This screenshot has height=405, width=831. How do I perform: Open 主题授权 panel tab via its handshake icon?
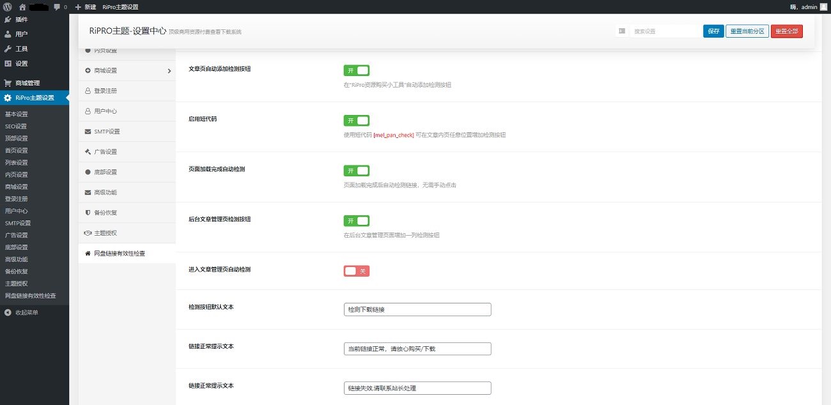click(x=88, y=233)
